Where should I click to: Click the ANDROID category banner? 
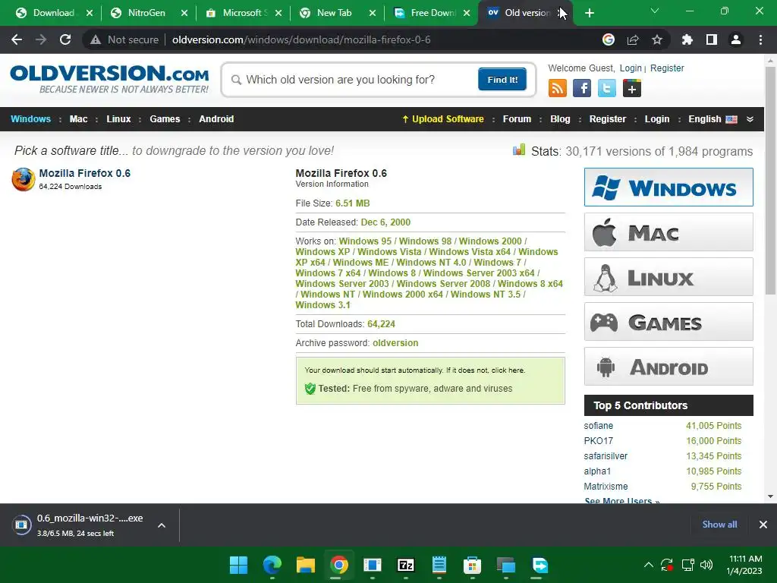pos(668,367)
